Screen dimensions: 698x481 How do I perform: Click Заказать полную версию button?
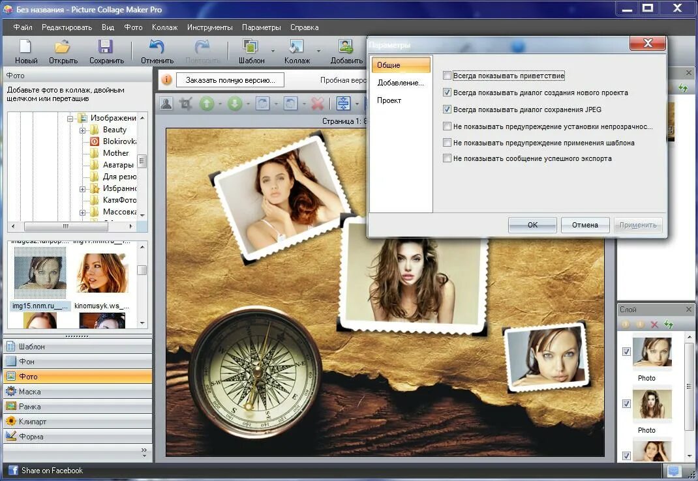[x=230, y=80]
